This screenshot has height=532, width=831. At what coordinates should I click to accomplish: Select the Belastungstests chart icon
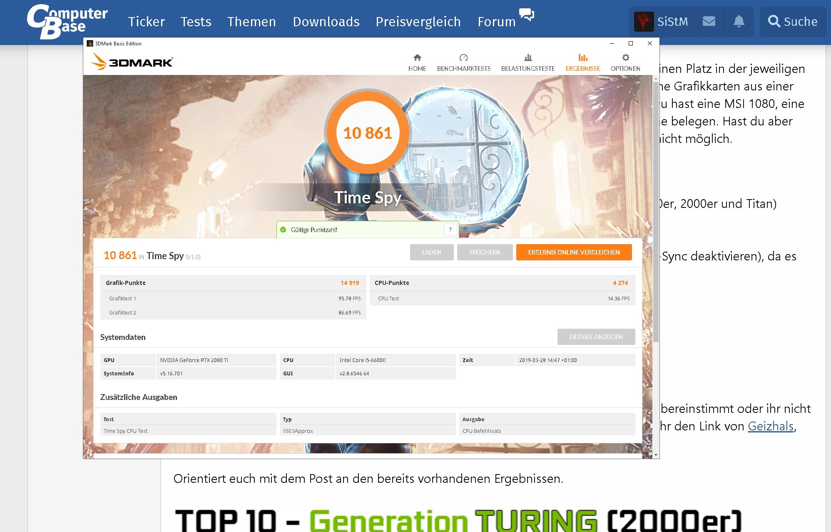527,57
